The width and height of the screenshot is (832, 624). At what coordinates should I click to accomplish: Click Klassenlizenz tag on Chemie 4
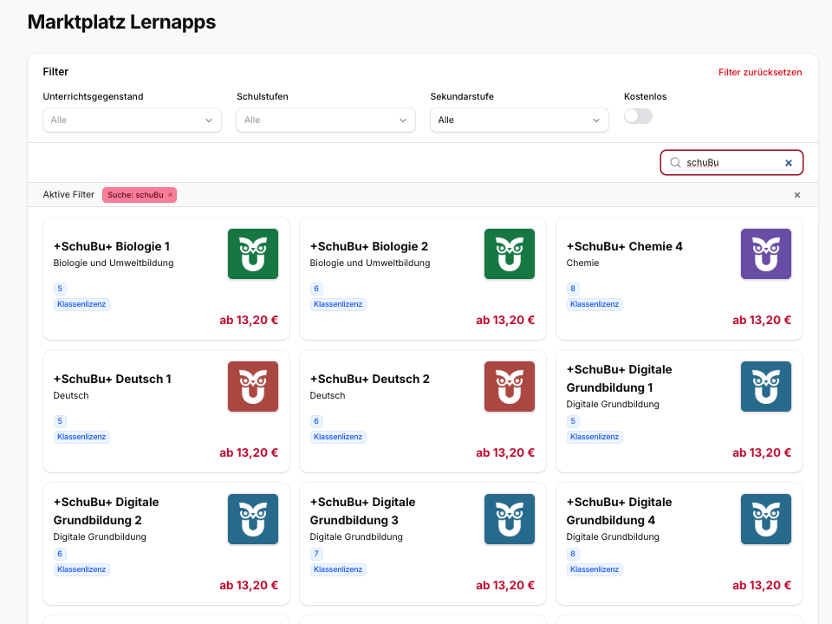pos(595,304)
